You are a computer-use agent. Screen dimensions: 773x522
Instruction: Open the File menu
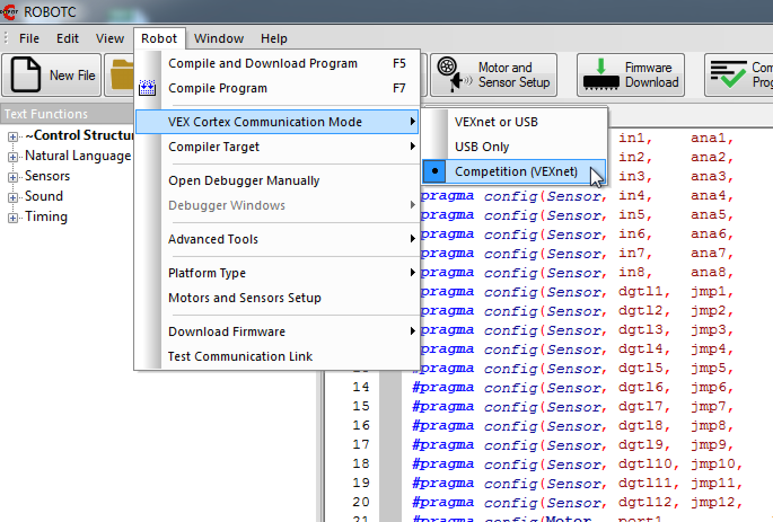coord(29,38)
